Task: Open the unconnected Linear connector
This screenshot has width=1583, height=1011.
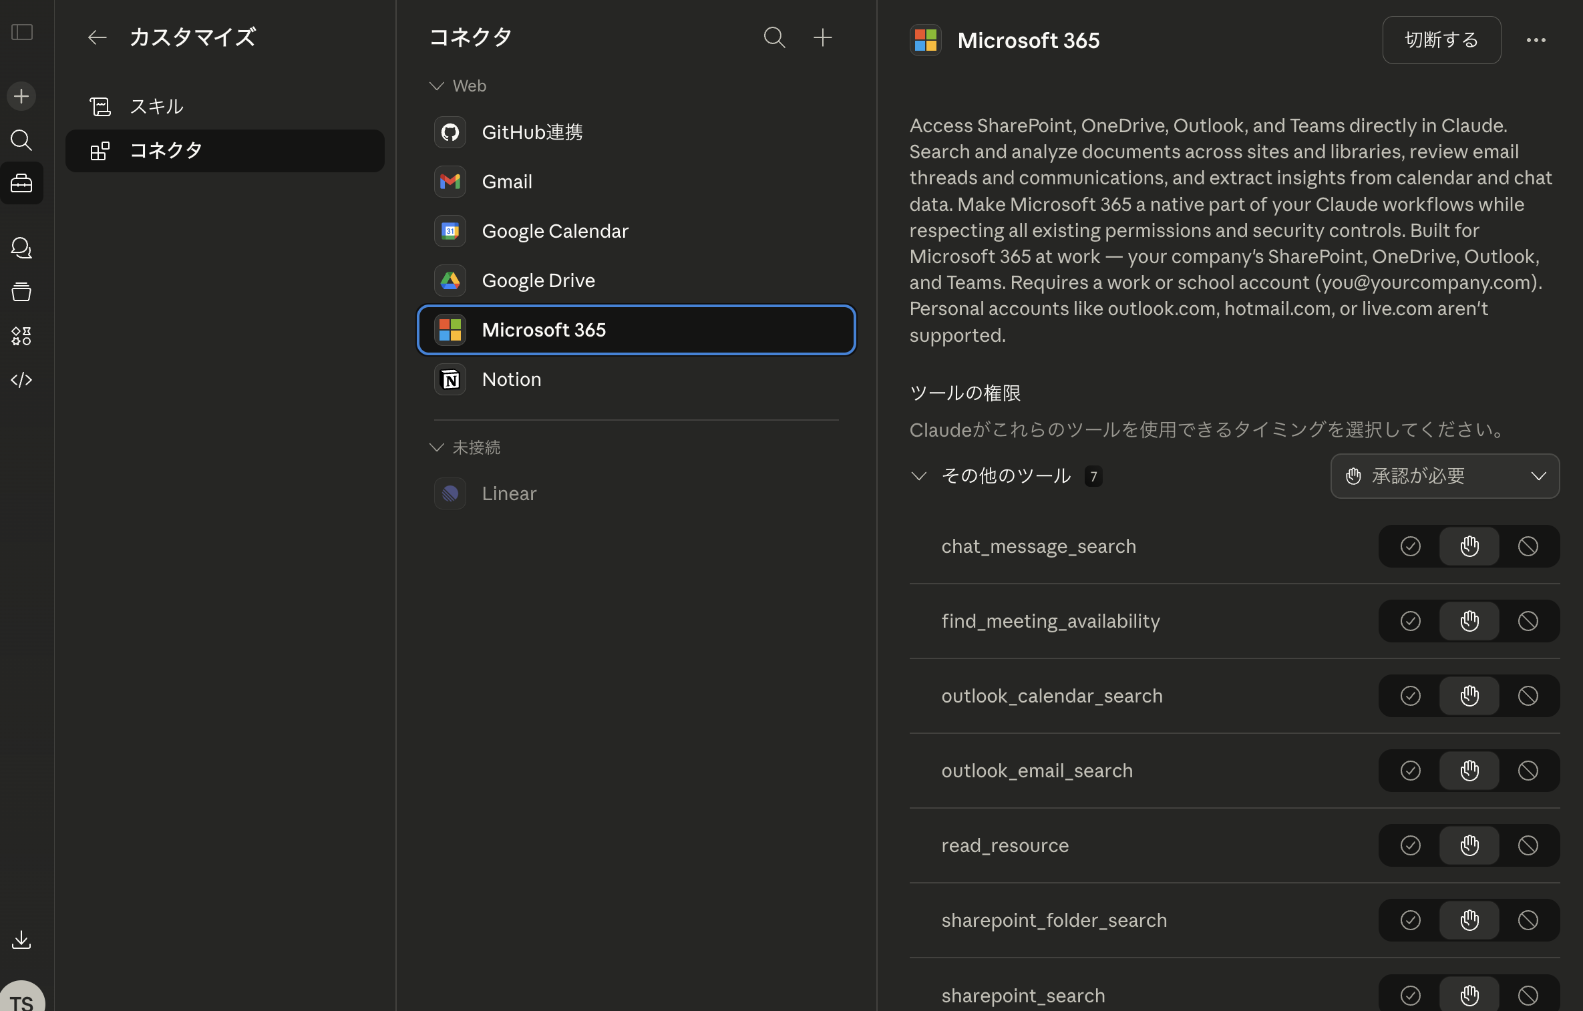Action: coord(508,493)
